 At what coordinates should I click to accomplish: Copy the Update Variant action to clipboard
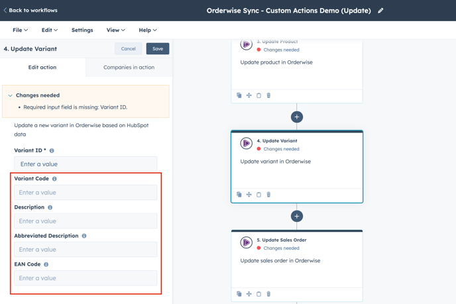[258, 195]
